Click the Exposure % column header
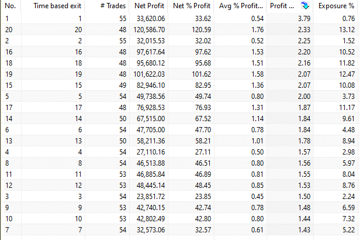This screenshot has width=360, height=240. click(x=337, y=6)
